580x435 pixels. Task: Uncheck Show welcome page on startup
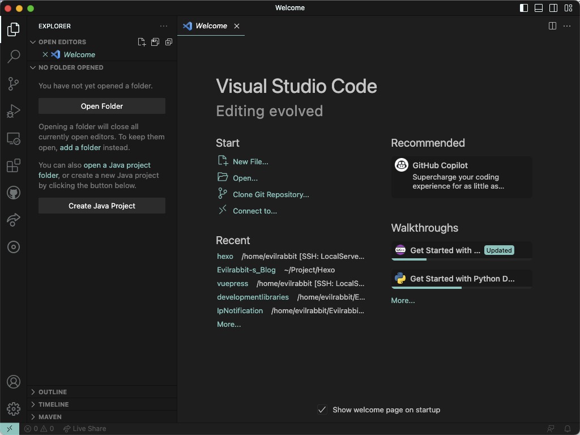tap(322, 410)
